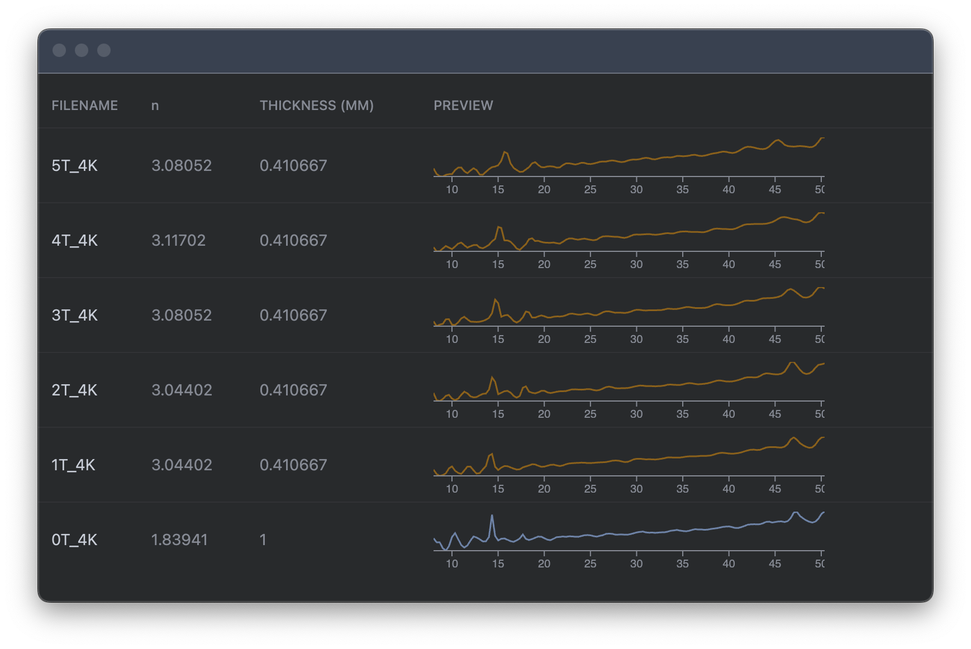
Task: Open the blue 0T_4K preview chart
Action: [629, 540]
